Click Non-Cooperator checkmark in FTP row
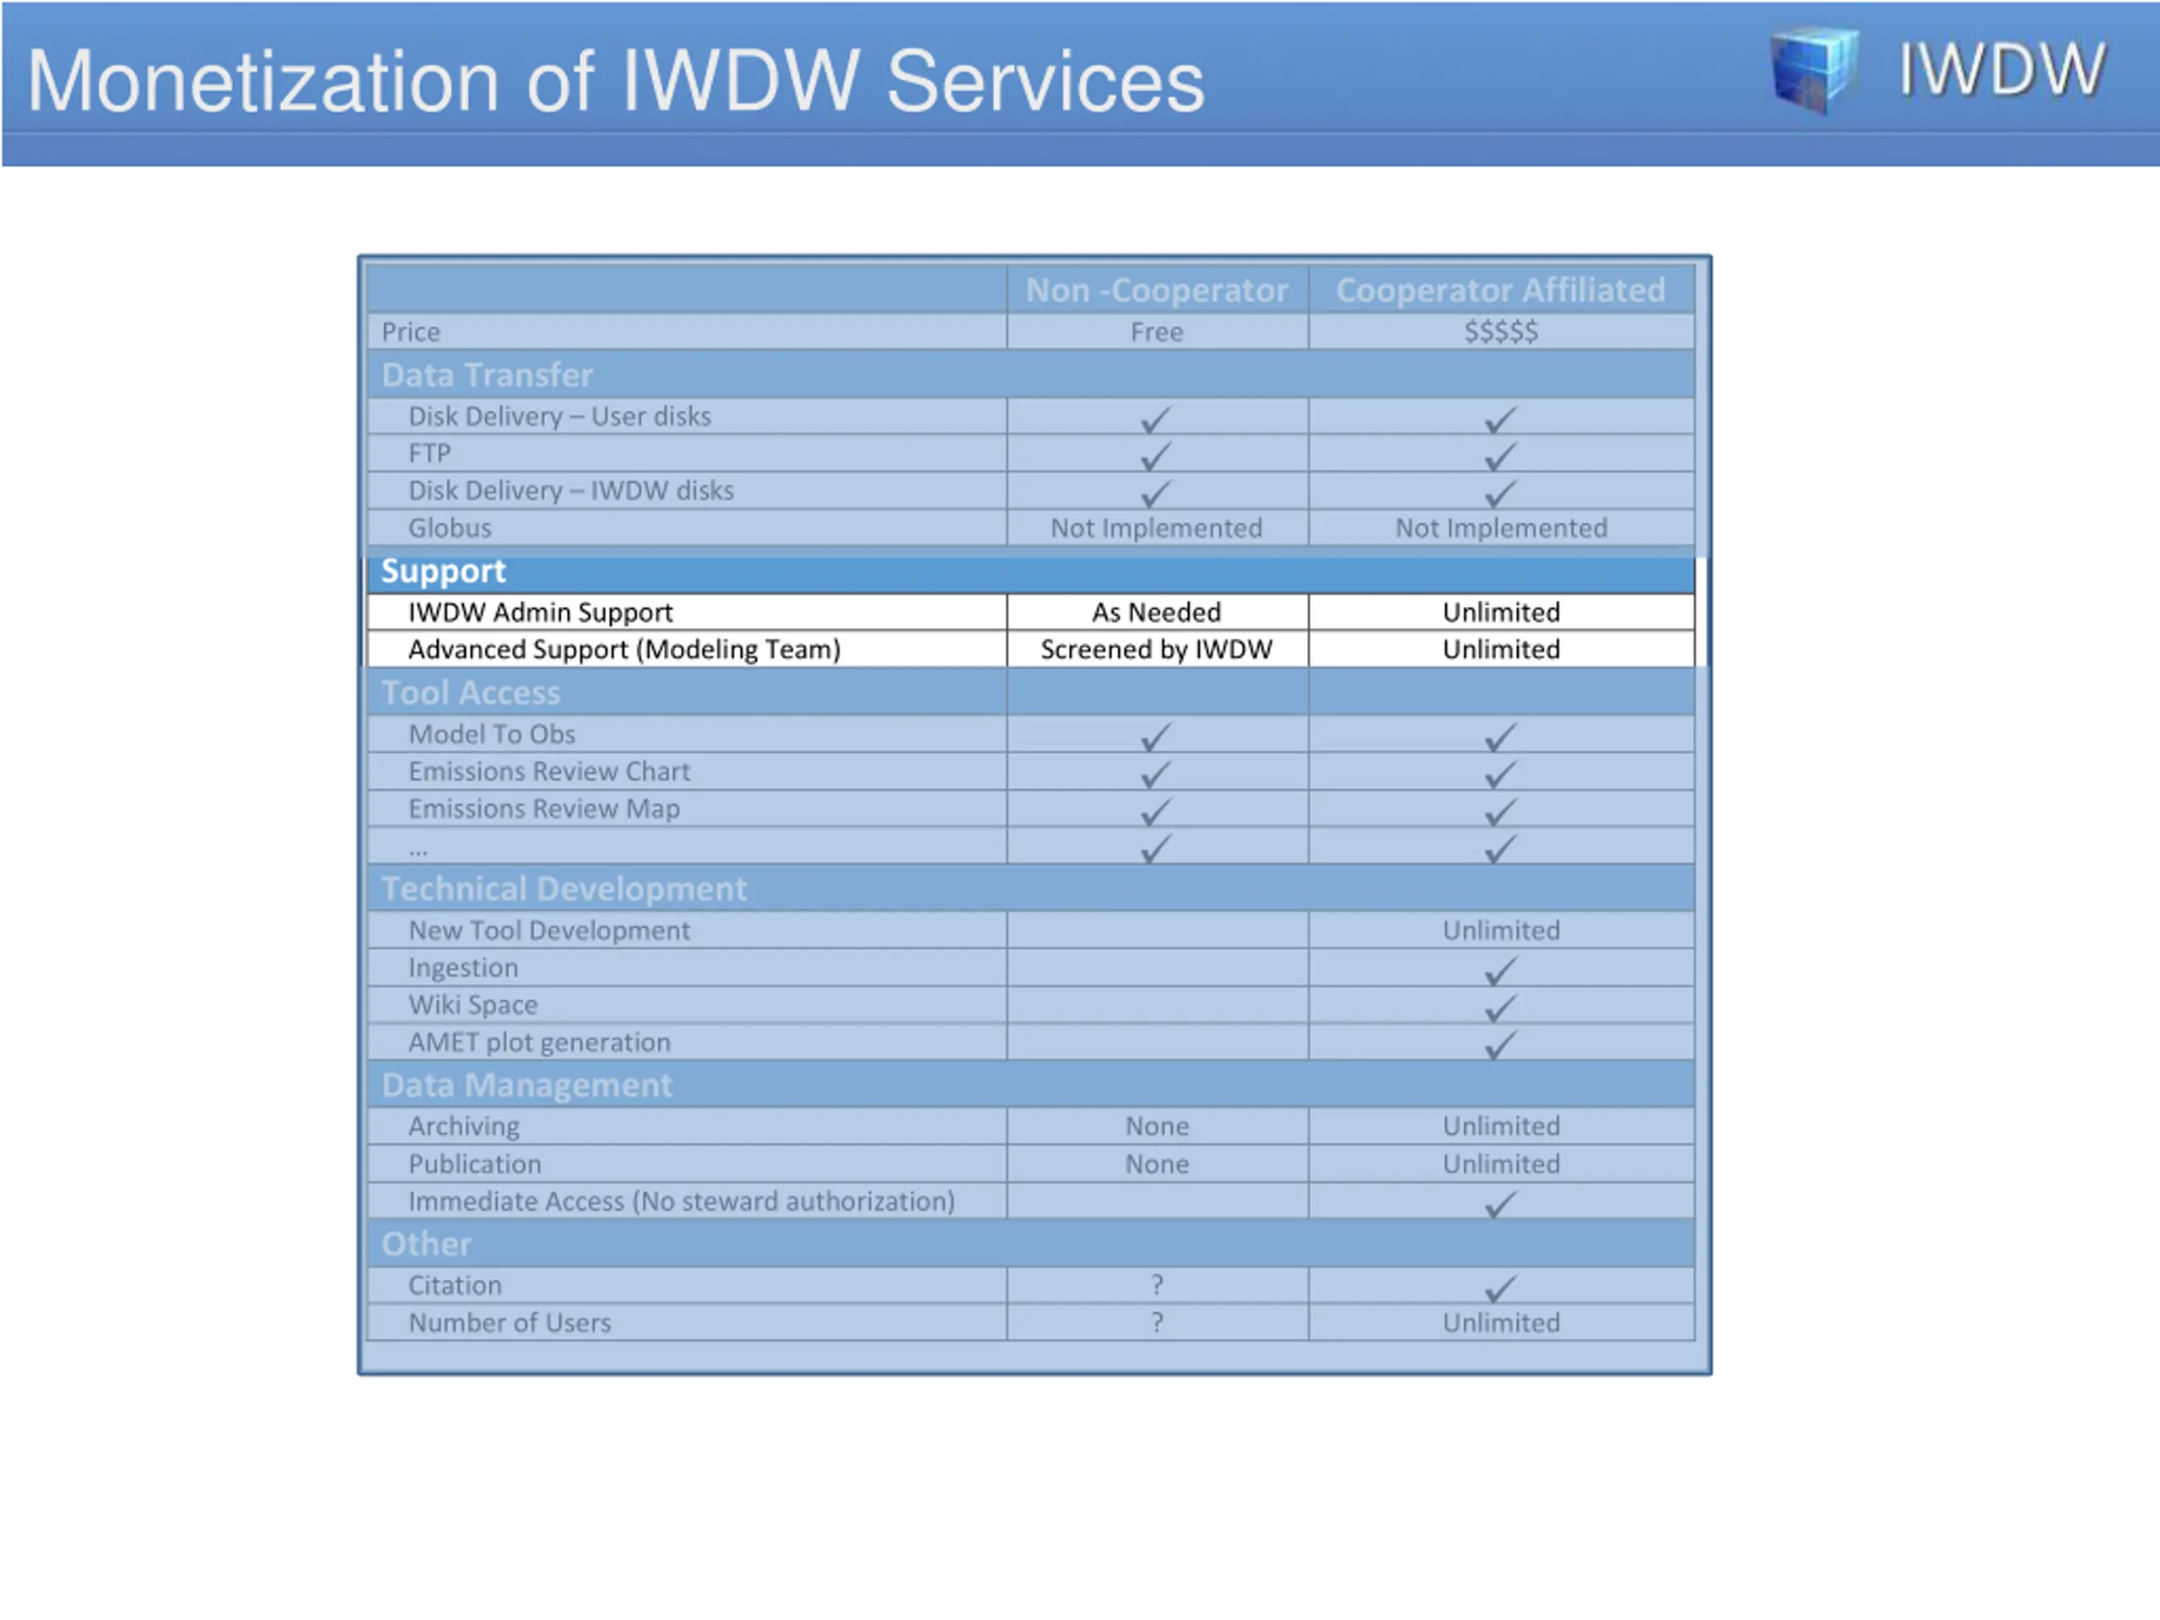The height and width of the screenshot is (1620, 2160). pyautogui.click(x=1155, y=457)
